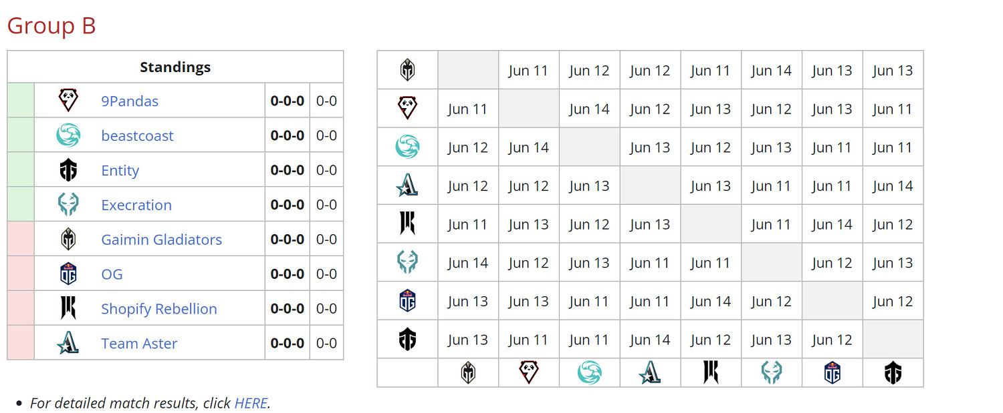
Task: Select Jun 14 in Gaimin Gladiators' crosstable row
Action: pos(771,71)
